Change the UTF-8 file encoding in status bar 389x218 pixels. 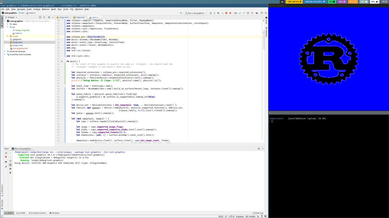point(232,216)
